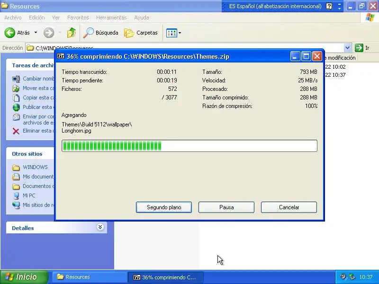Click the disabled forward arrow icon
Image resolution: width=379 pixels, height=284 pixels.
pyautogui.click(x=49, y=33)
